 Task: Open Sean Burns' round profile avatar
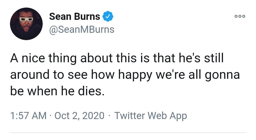26,24
